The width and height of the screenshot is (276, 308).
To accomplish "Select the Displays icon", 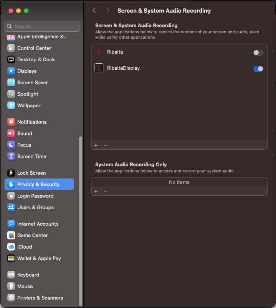I will pos(11,71).
